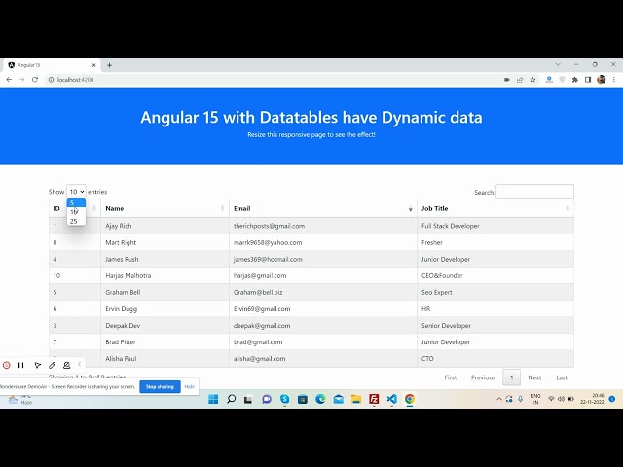Sort table by Name column
The height and width of the screenshot is (467, 623).
coord(165,208)
